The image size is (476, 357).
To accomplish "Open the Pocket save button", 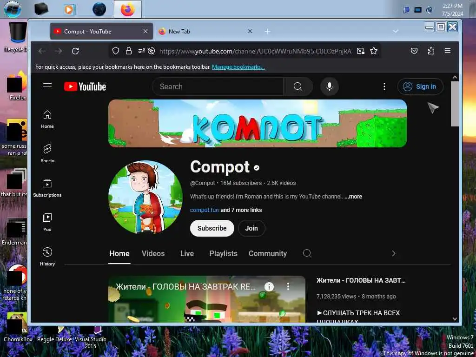I will click(414, 51).
